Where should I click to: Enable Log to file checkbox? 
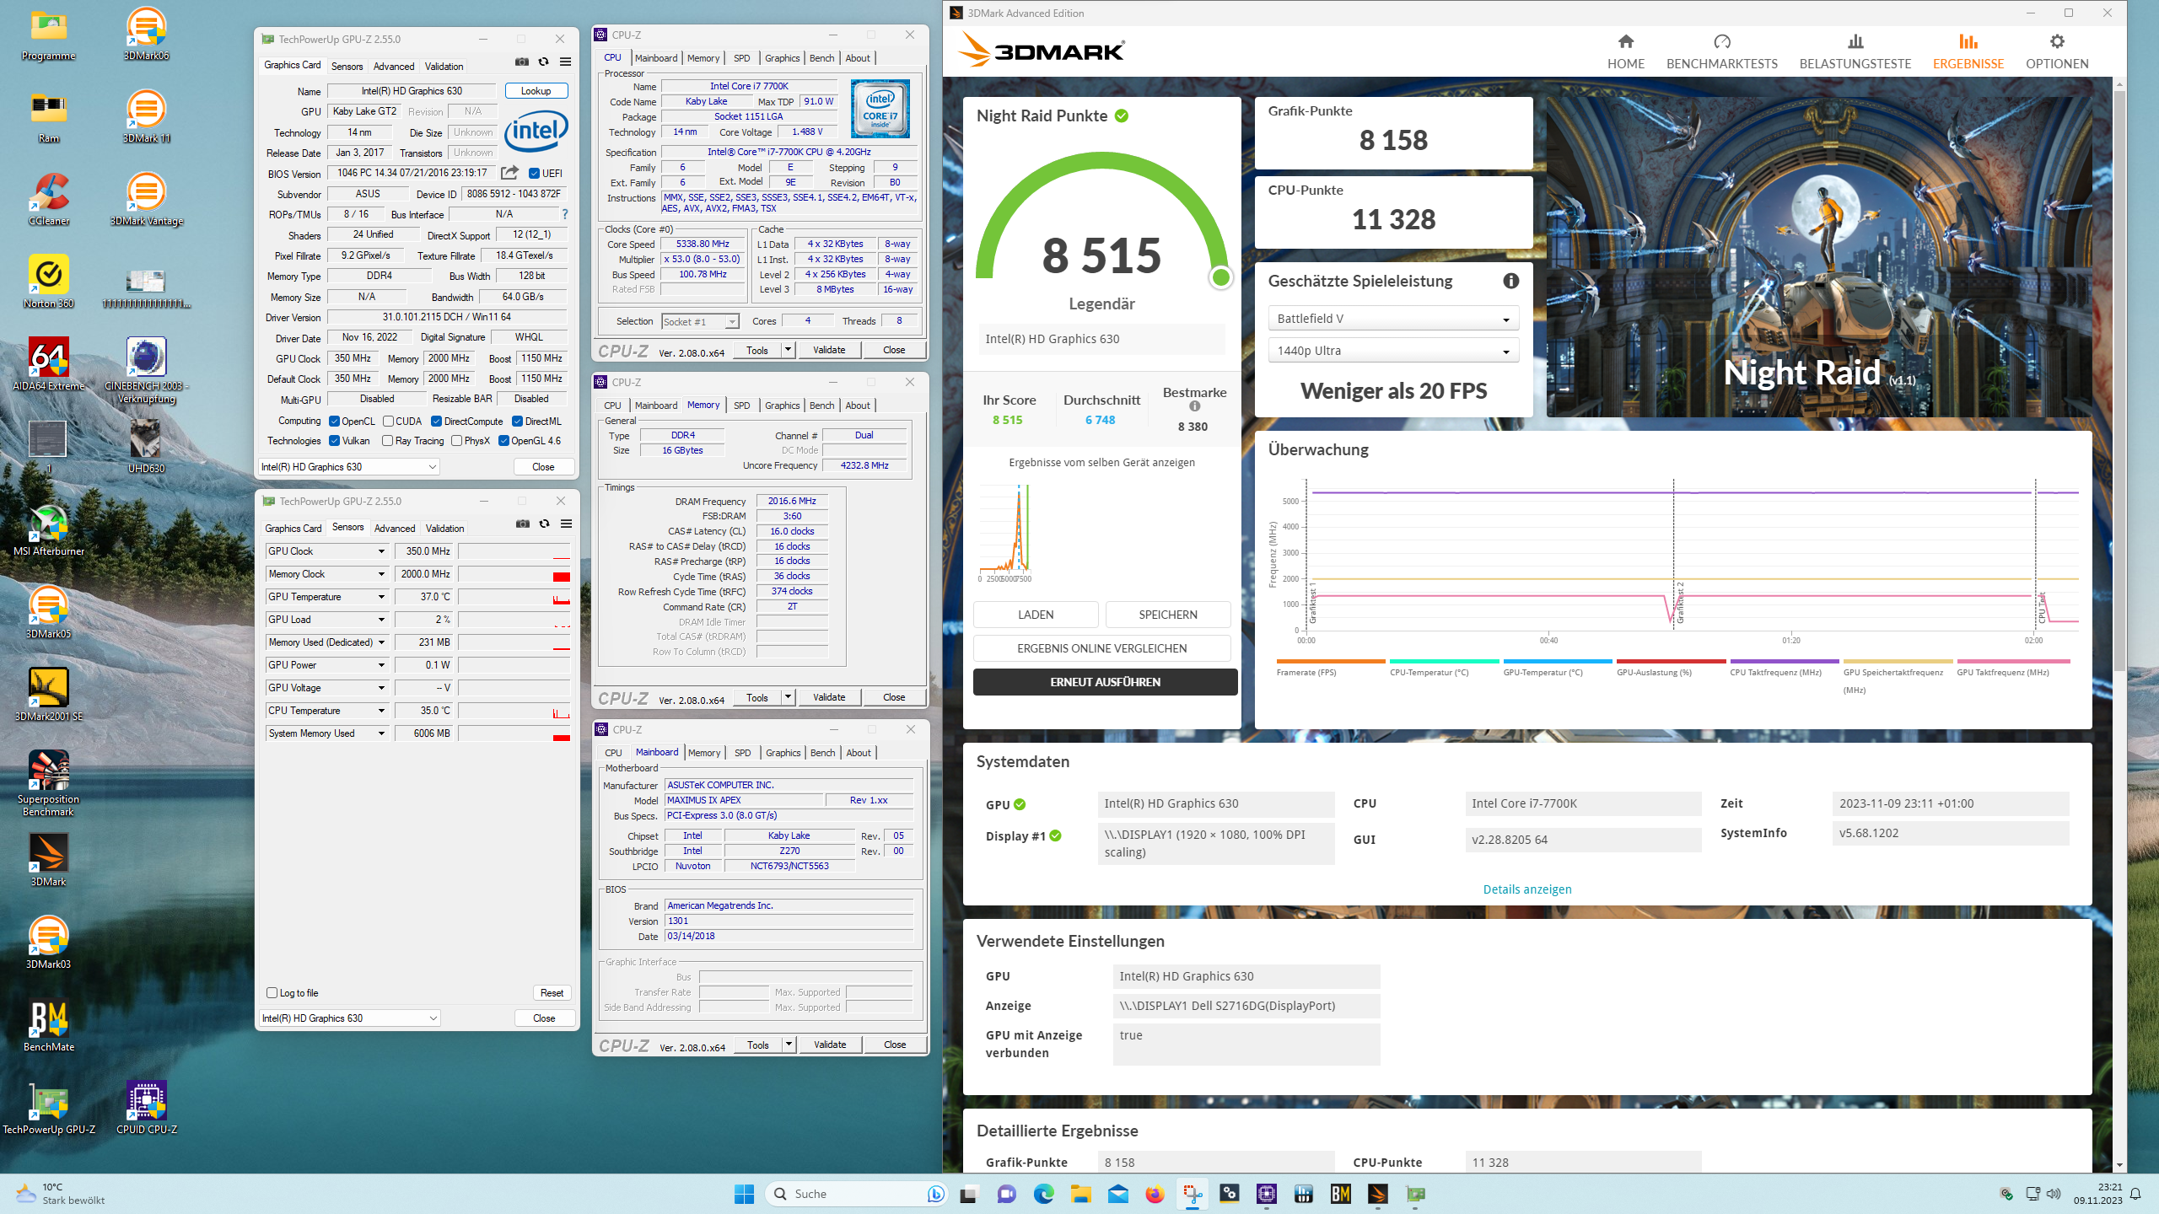pos(272,993)
